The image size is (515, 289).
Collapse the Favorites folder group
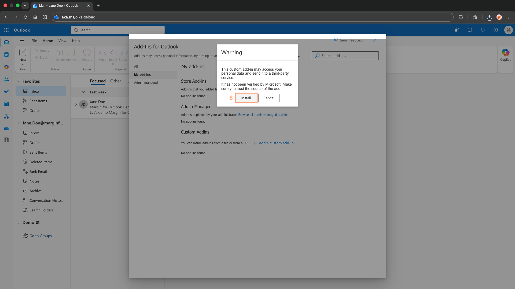coord(19,81)
